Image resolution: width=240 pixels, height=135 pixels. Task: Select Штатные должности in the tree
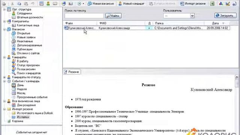click(30, 18)
